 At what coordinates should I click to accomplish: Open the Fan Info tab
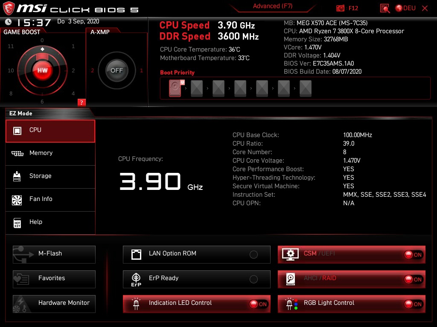pos(50,200)
